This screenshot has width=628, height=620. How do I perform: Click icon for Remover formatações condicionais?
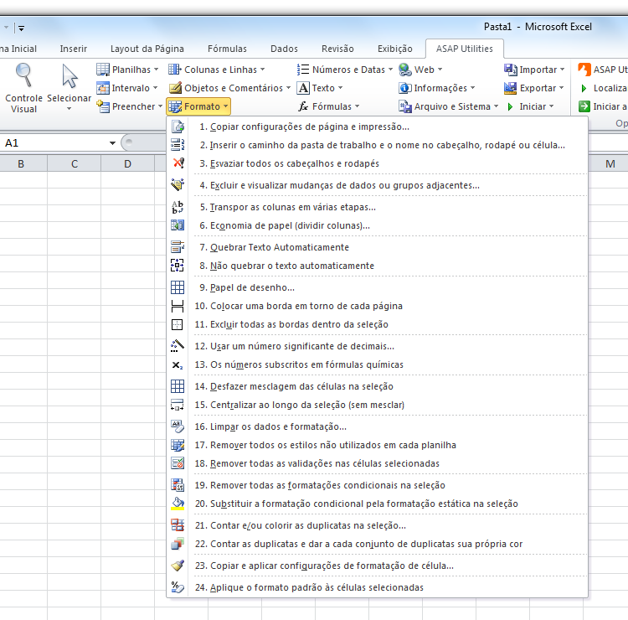tap(178, 485)
